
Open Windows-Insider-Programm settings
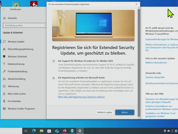click(21, 109)
